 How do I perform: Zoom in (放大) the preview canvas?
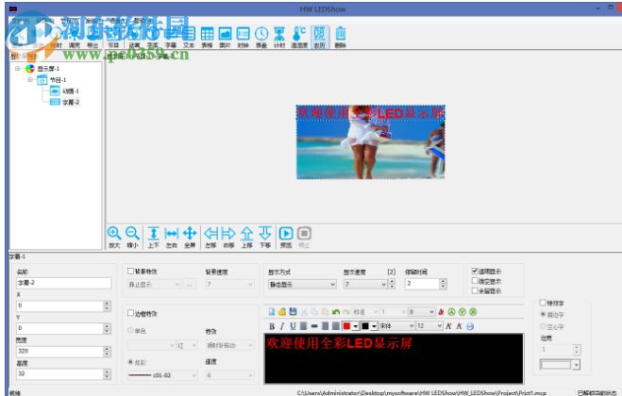(x=114, y=237)
